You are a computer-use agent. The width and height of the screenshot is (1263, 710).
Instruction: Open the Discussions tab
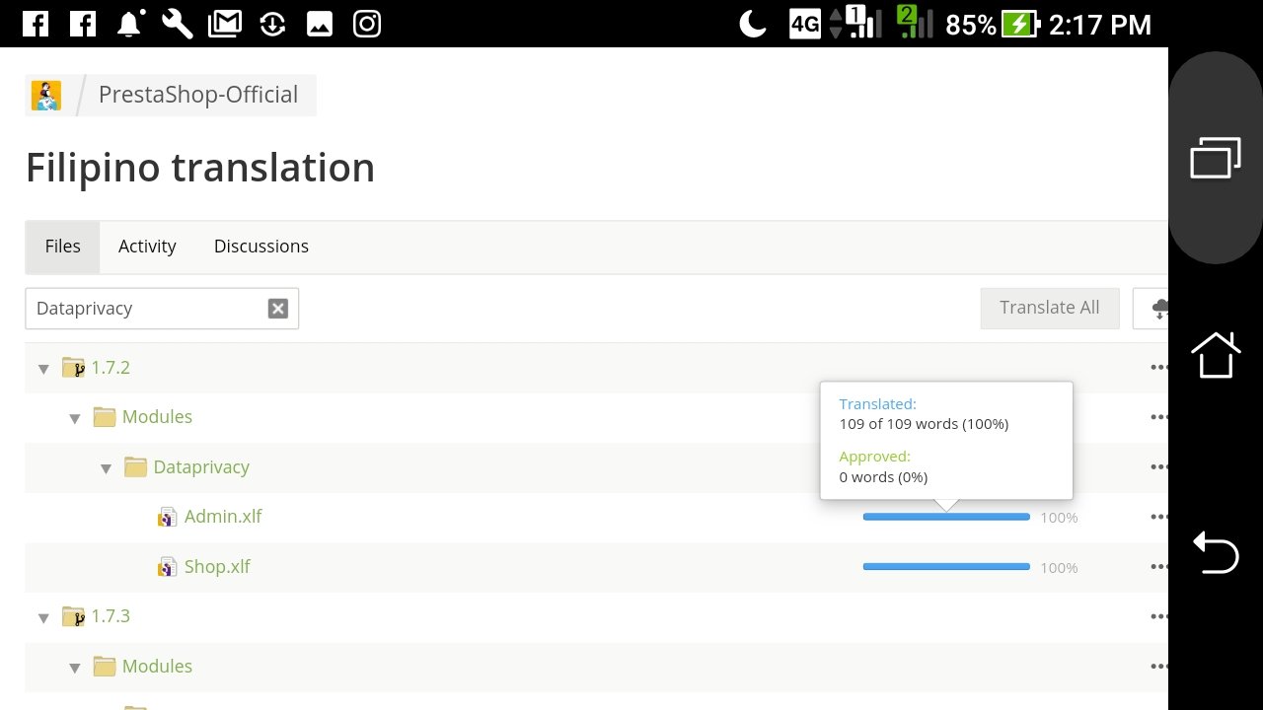click(261, 247)
